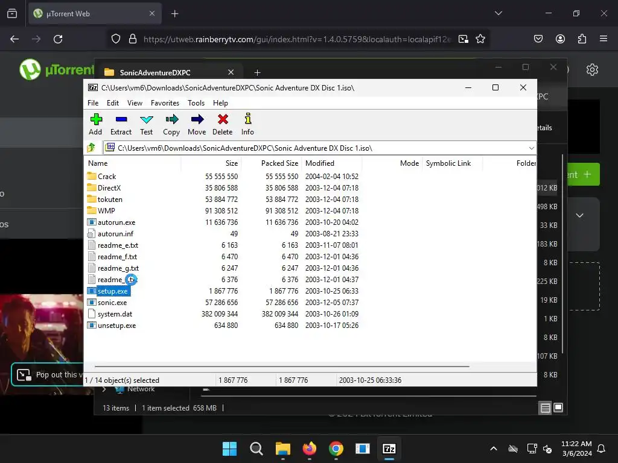The height and width of the screenshot is (463, 618).
Task: Select readme_g.txt file
Action: (118, 268)
